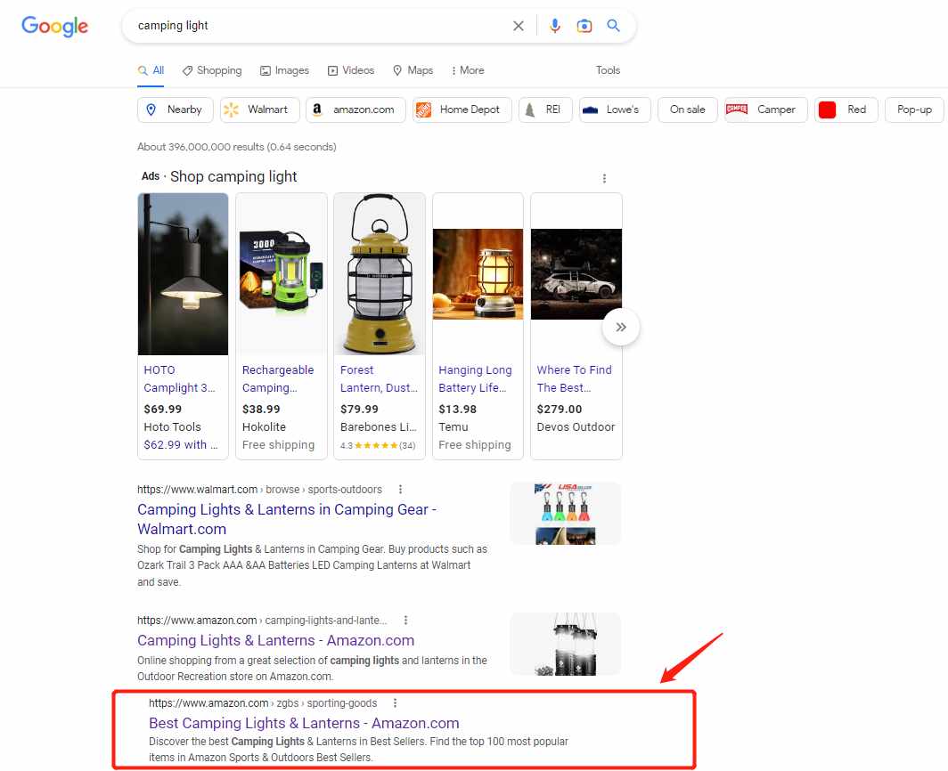Screen dimensions: 948x771
Task: Apply the Home Depot filter chip
Action: [x=462, y=110]
